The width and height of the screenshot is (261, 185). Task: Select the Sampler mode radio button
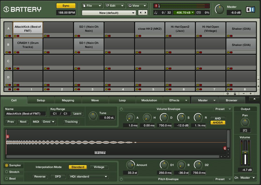coord(7,165)
